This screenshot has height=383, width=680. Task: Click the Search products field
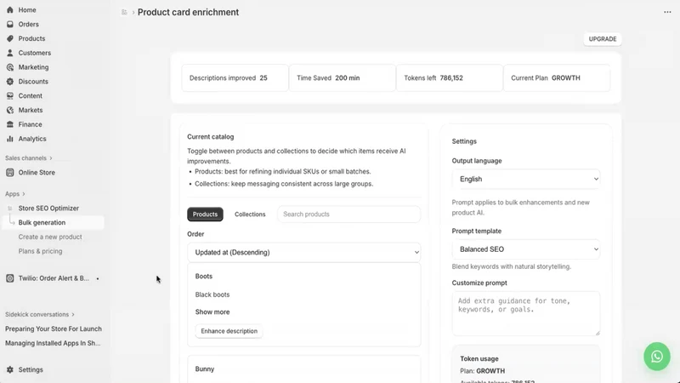(349, 214)
